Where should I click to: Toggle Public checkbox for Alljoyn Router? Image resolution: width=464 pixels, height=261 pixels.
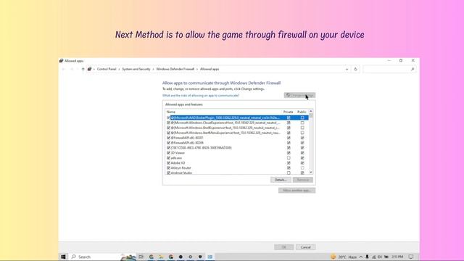tap(302, 168)
